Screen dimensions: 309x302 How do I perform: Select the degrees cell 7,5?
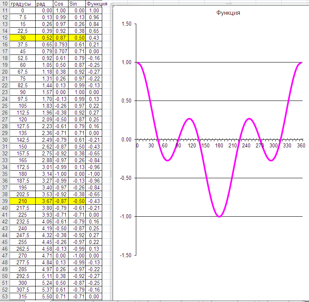23,17
